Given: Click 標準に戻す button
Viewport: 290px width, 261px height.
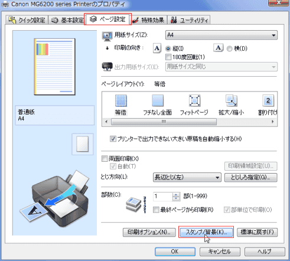Looking at the screenshot, I should [x=257, y=232].
